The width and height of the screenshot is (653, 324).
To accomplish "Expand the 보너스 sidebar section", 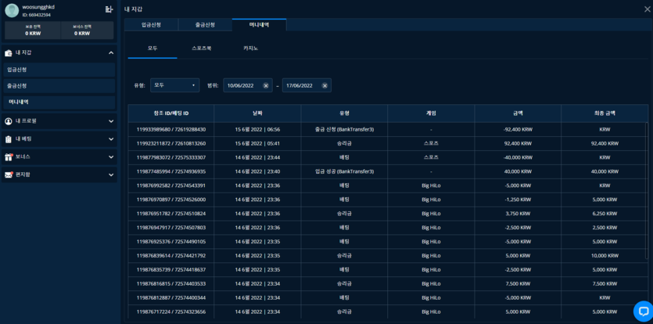I will point(111,157).
